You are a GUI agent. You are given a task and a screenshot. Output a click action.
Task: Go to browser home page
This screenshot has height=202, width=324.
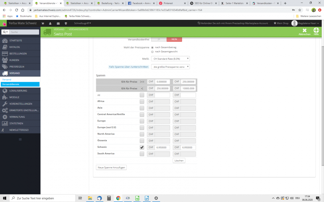[x=23, y=10]
